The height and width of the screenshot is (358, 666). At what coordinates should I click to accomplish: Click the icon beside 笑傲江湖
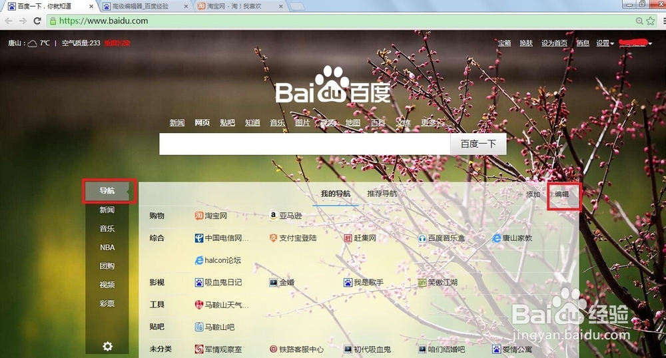422,283
